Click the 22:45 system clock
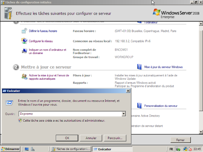This screenshot has width=203, height=152. pos(197,149)
